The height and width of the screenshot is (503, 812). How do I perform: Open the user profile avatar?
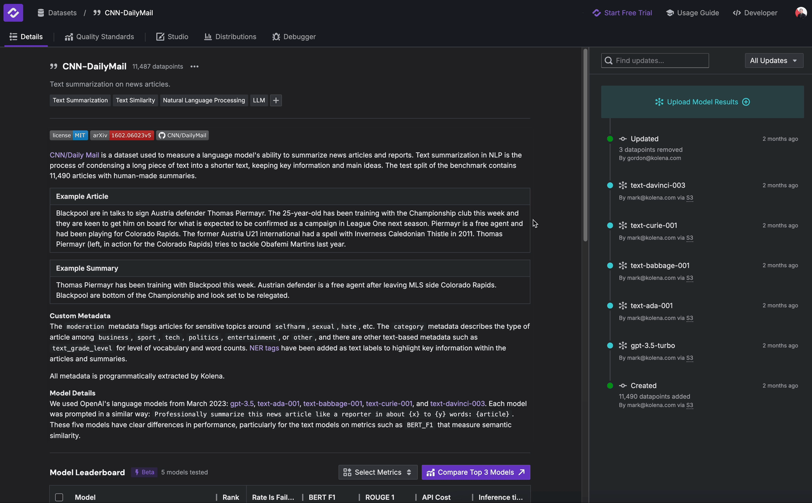point(801,12)
